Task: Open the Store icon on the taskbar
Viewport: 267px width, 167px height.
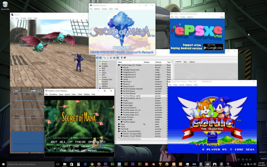Action: tap(72, 164)
